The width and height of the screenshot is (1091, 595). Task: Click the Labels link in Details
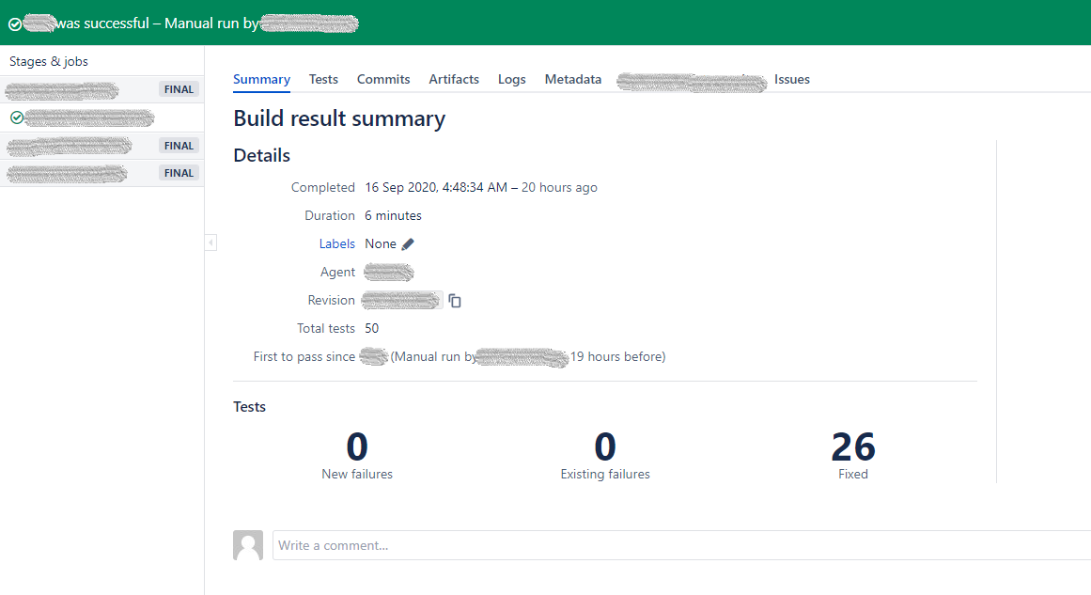(336, 244)
